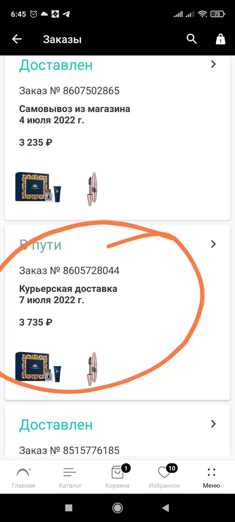Open Корзина cart in bottom bar

click(118, 477)
